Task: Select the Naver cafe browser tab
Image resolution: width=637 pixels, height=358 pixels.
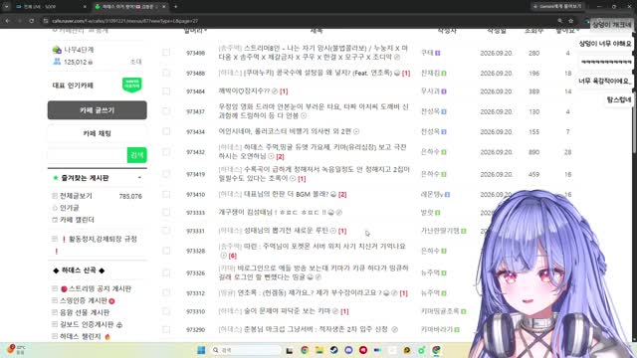Action: [130, 7]
